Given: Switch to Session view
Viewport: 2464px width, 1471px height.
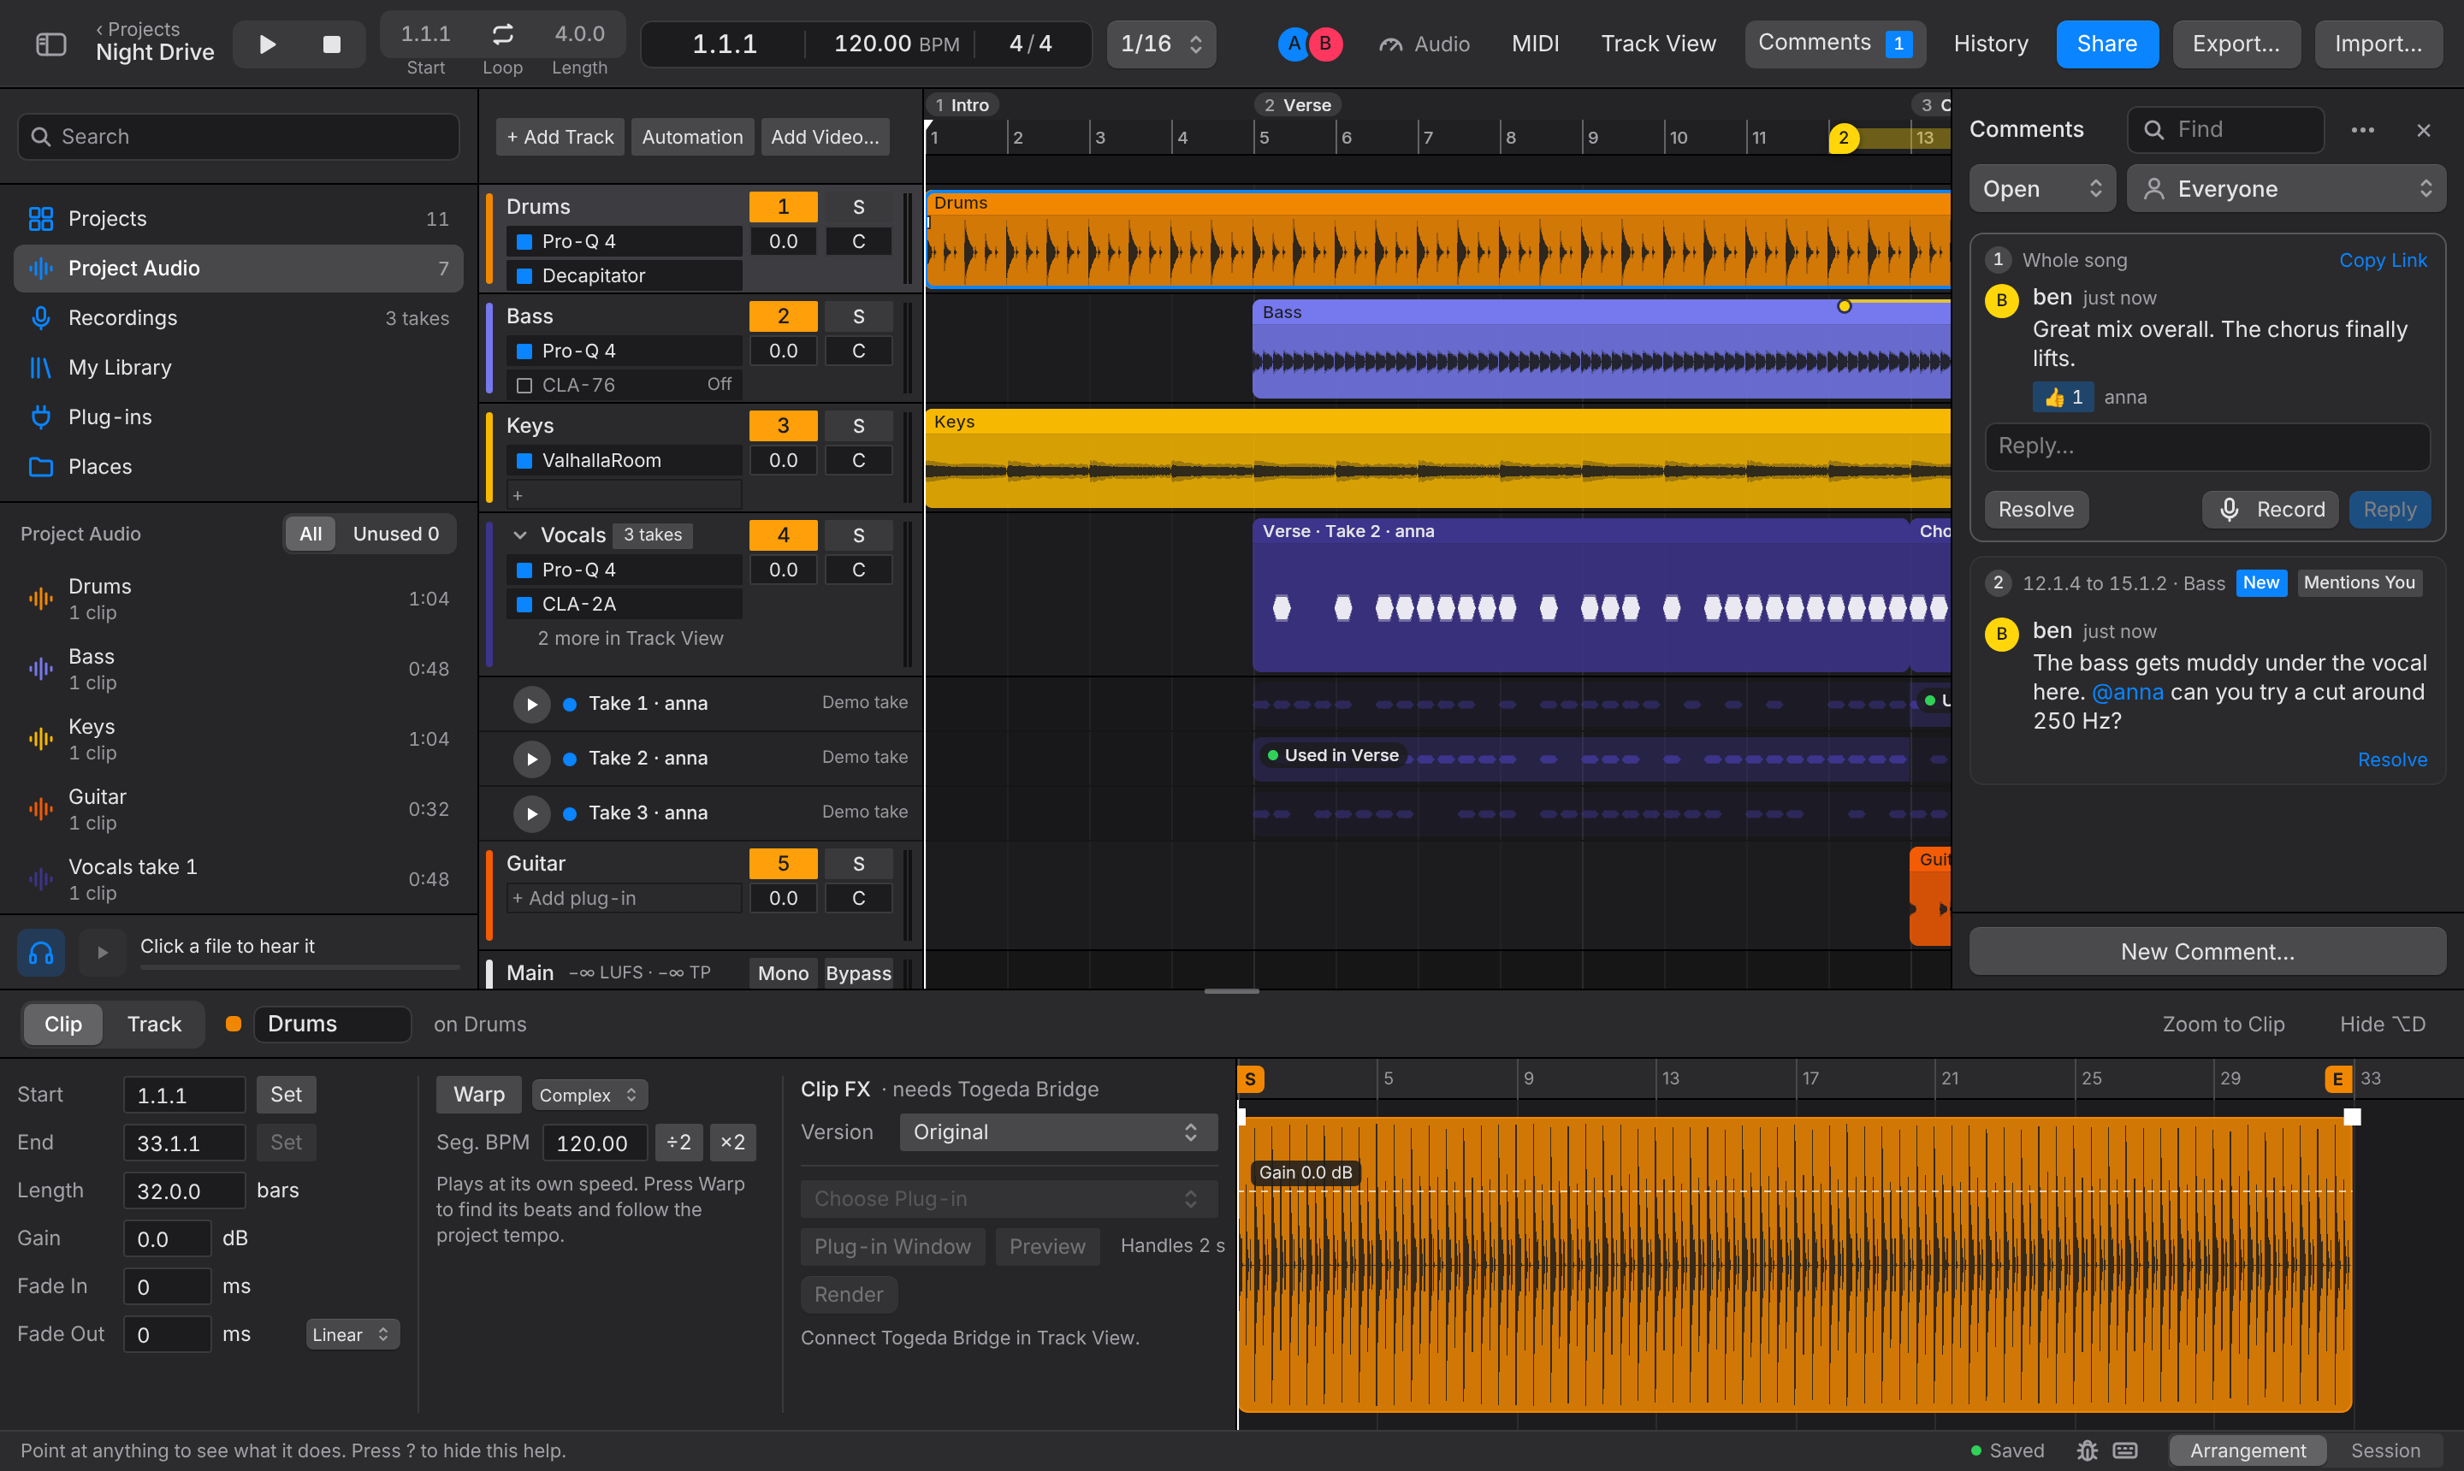Looking at the screenshot, I should point(2384,1450).
